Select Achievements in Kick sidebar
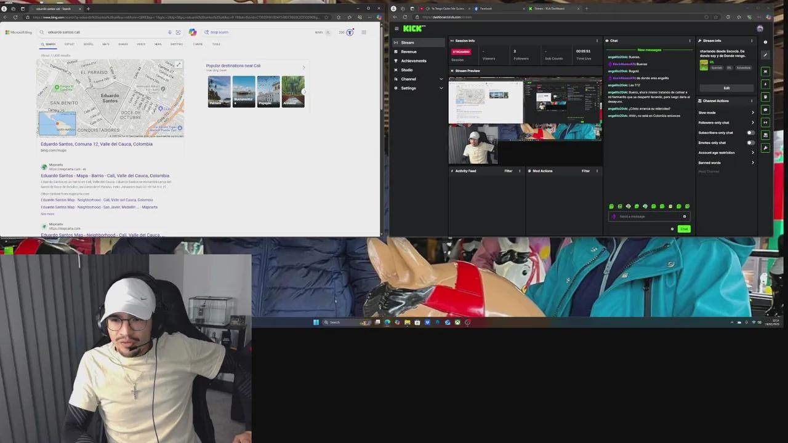 click(x=418, y=61)
